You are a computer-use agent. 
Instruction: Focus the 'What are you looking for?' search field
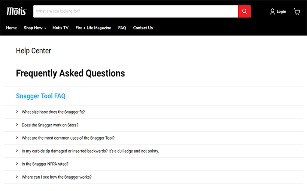136,11
